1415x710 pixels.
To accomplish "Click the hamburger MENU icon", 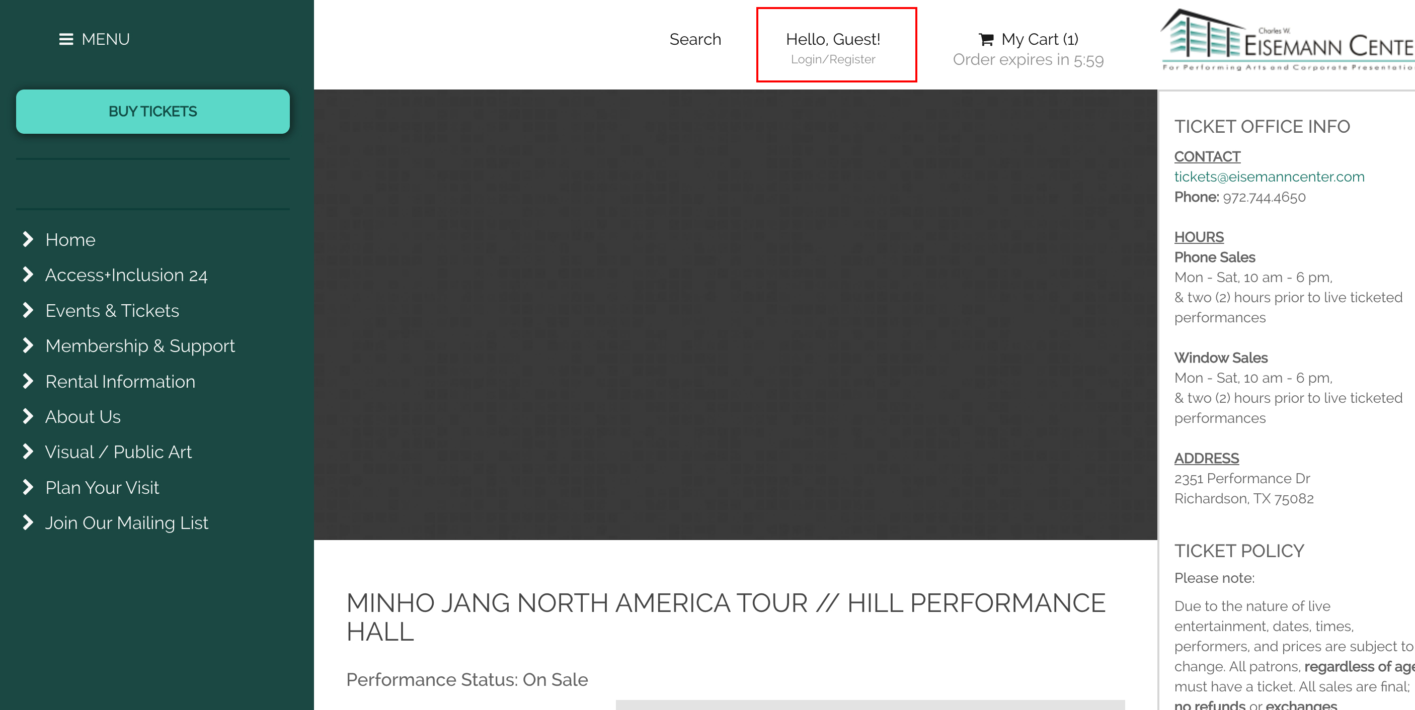I will 66,40.
